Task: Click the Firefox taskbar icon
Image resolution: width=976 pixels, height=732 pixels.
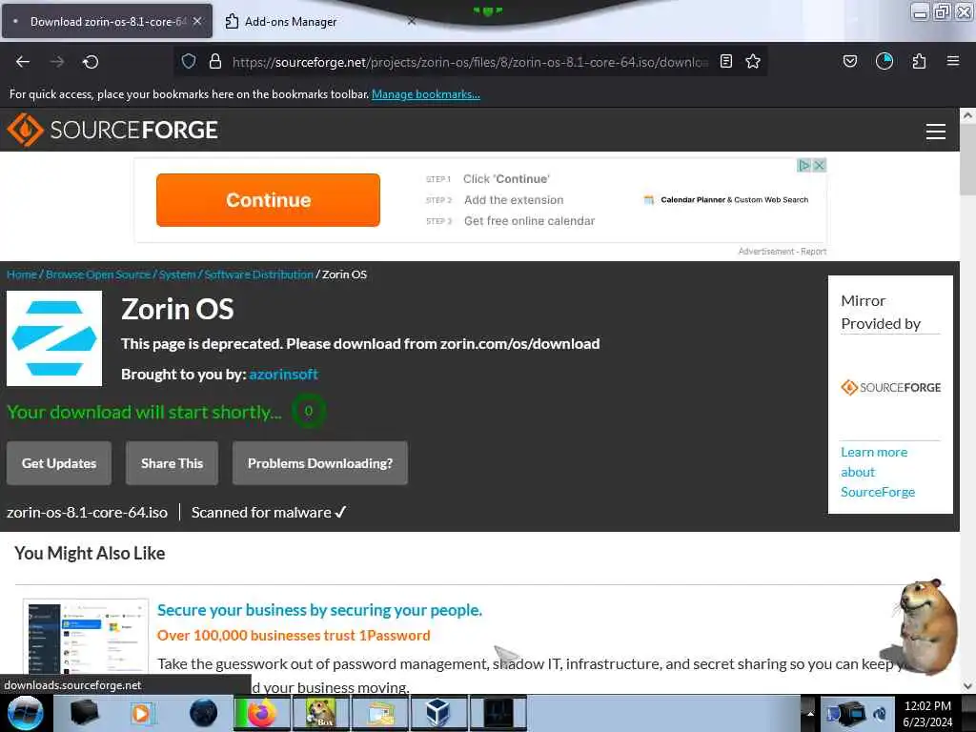Action: pyautogui.click(x=262, y=713)
